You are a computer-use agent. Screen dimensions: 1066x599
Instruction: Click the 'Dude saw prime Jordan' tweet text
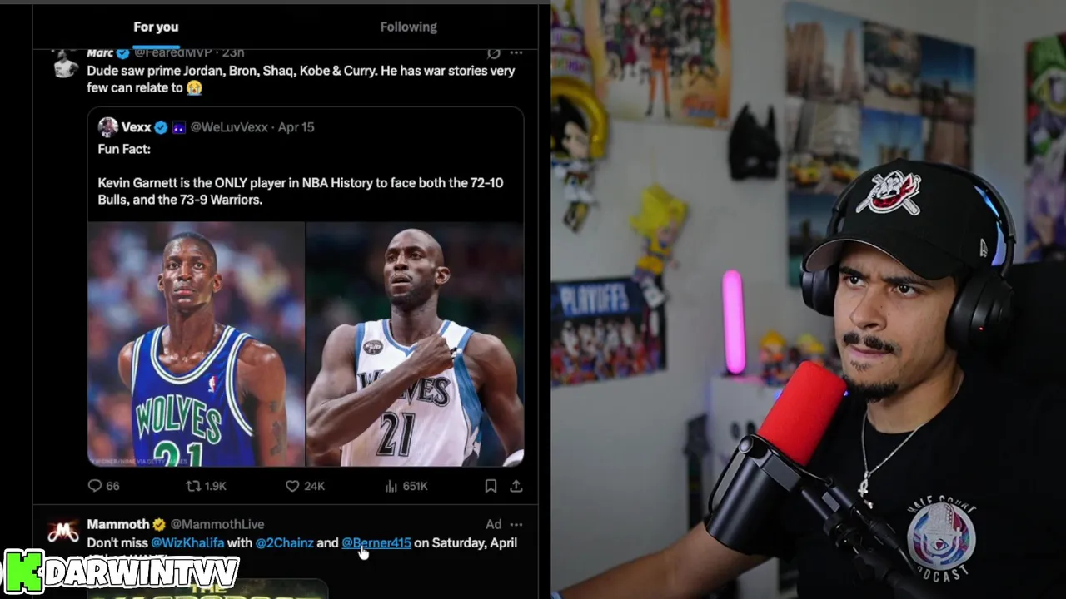pos(301,79)
